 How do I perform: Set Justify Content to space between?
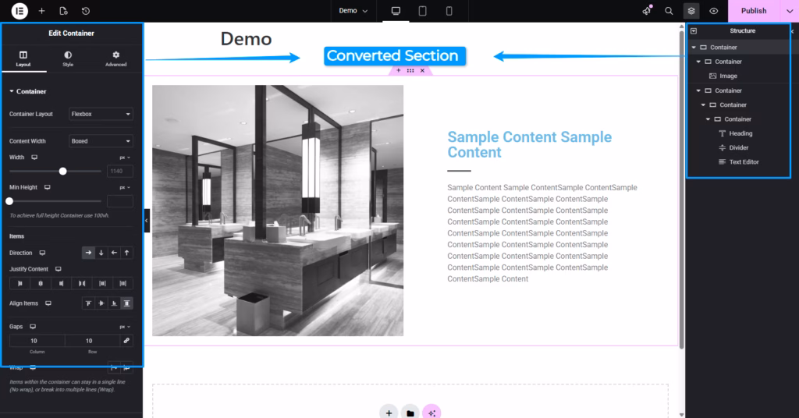[x=81, y=284]
